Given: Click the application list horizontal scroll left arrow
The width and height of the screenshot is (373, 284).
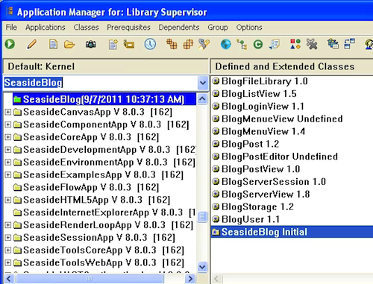Looking at the screenshot, I should [x=8, y=279].
